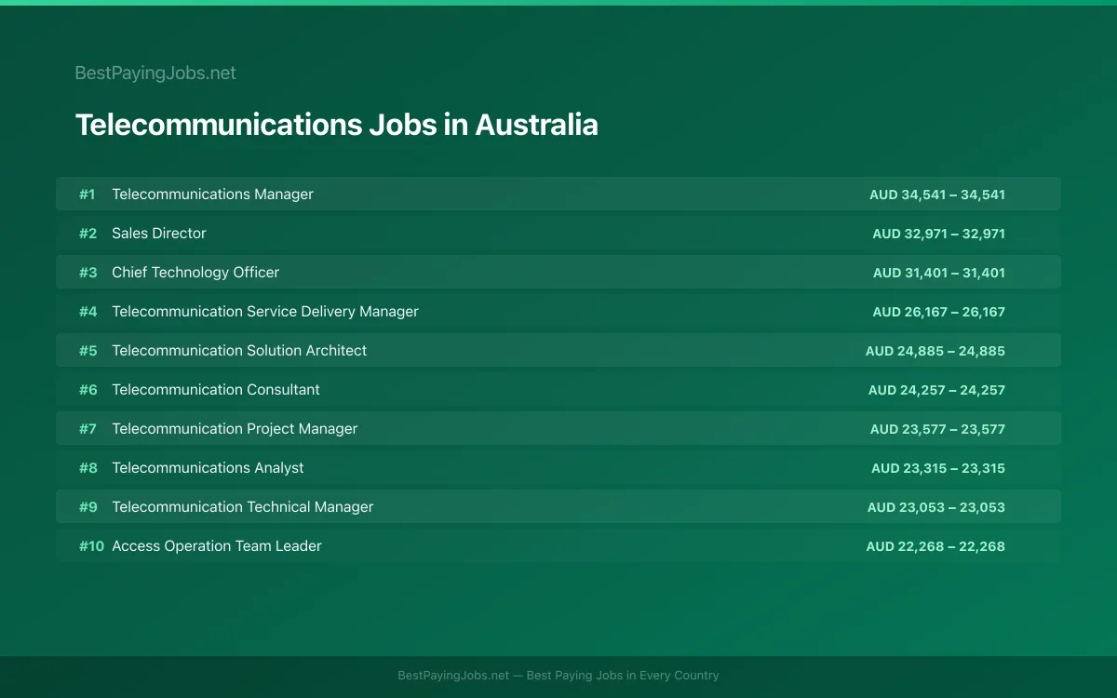Click salary 'AUD 34,541 – 34,541'
Viewport: 1117px width, 698px height.
(937, 195)
